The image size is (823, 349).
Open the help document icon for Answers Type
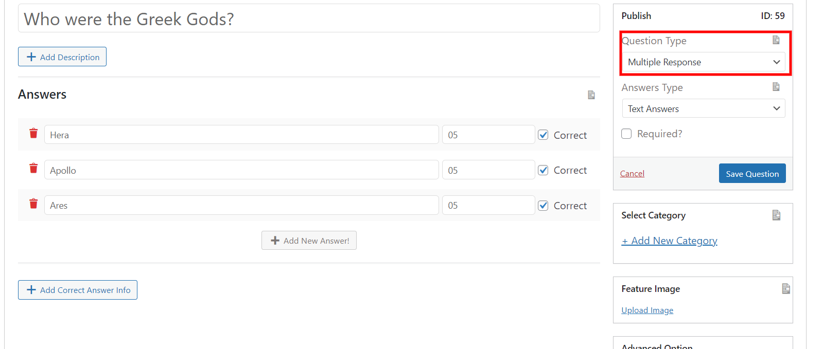776,86
